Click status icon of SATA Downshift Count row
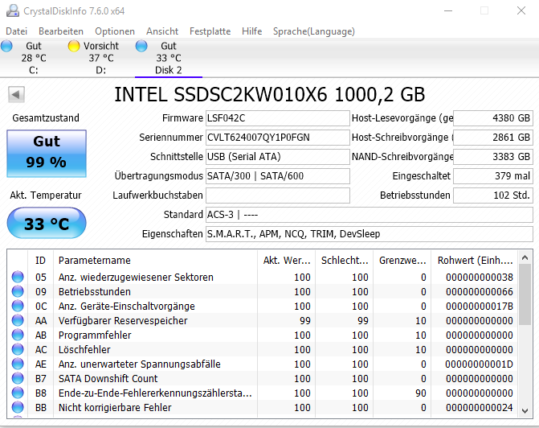The image size is (539, 428). click(x=18, y=378)
